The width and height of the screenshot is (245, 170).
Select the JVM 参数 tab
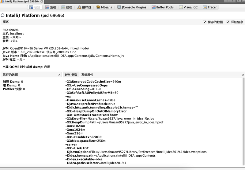pyautogui.click(x=71, y=75)
